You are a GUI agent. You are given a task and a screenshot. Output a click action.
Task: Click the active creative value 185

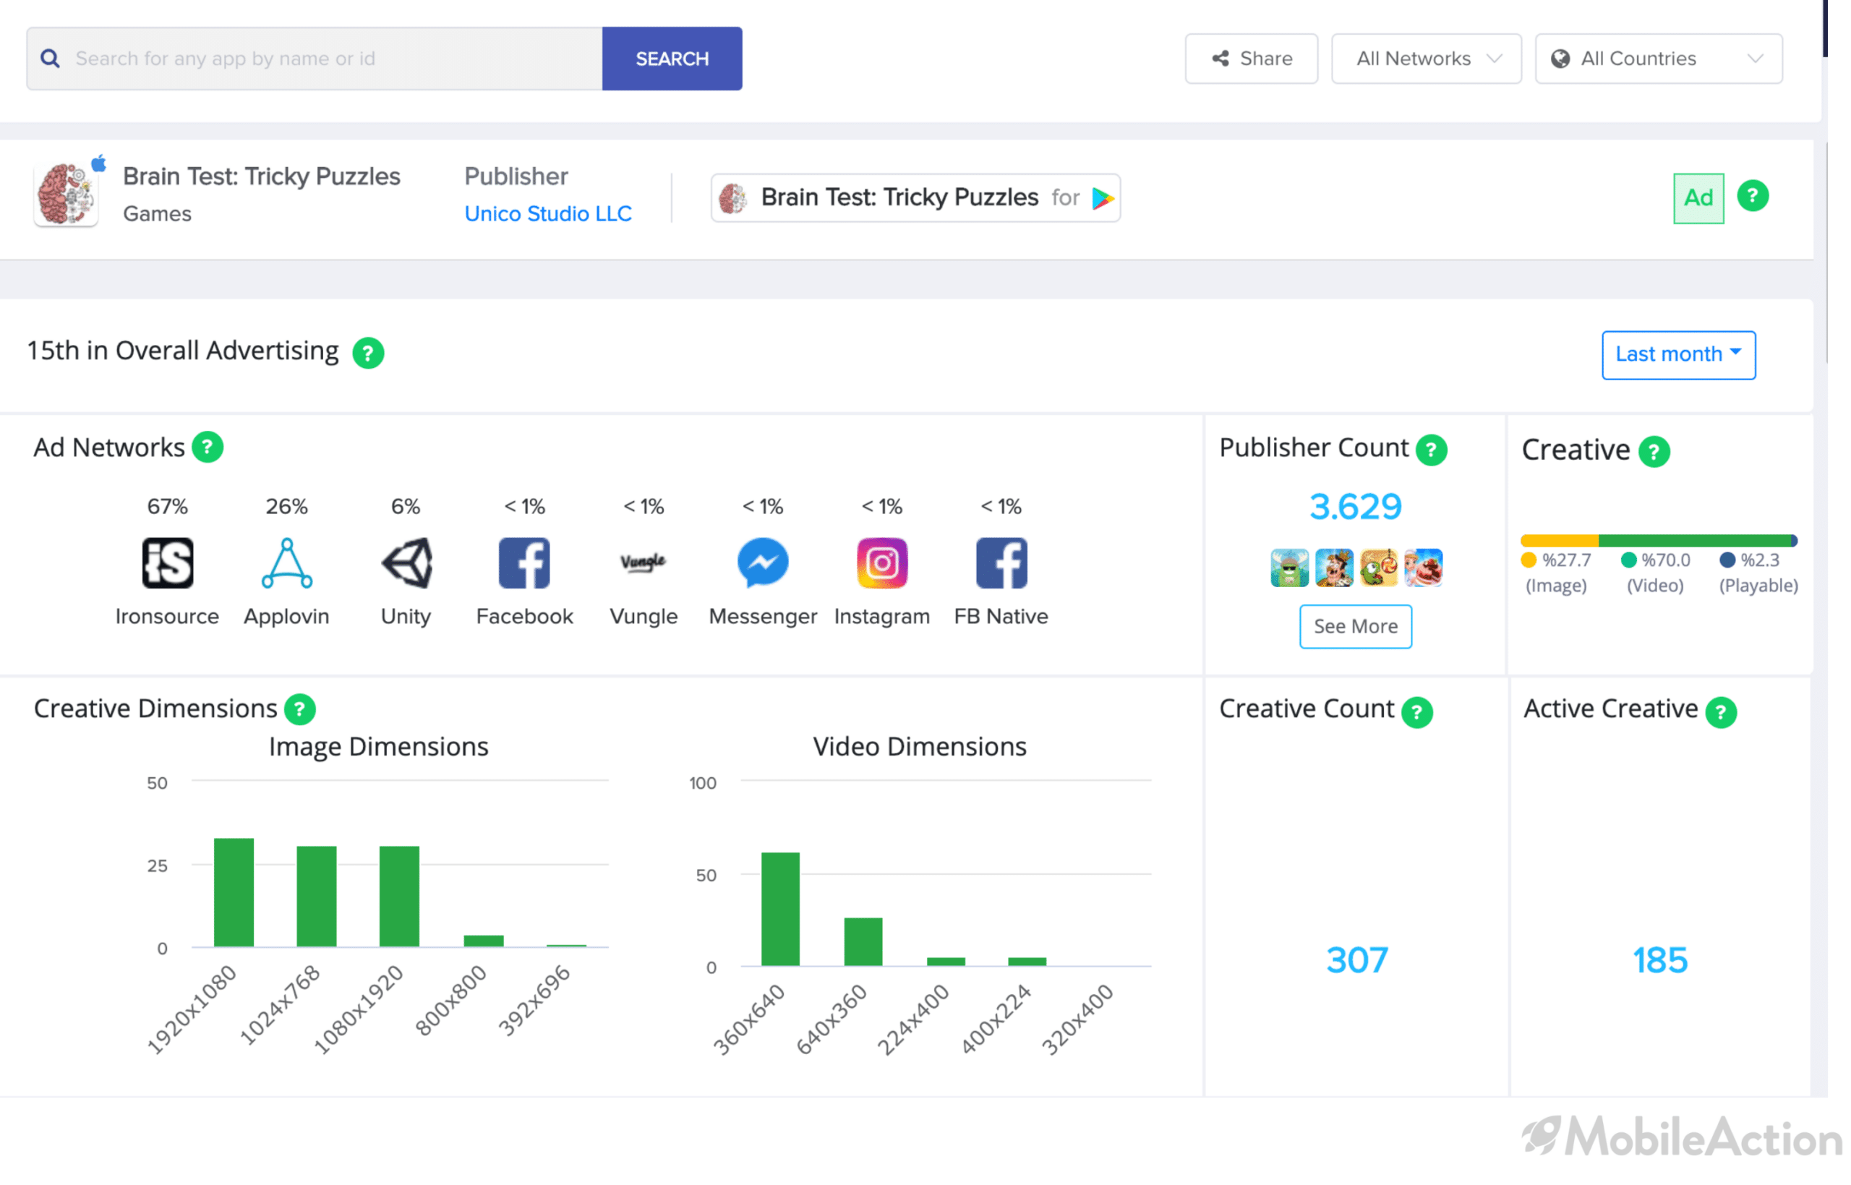[1660, 960]
